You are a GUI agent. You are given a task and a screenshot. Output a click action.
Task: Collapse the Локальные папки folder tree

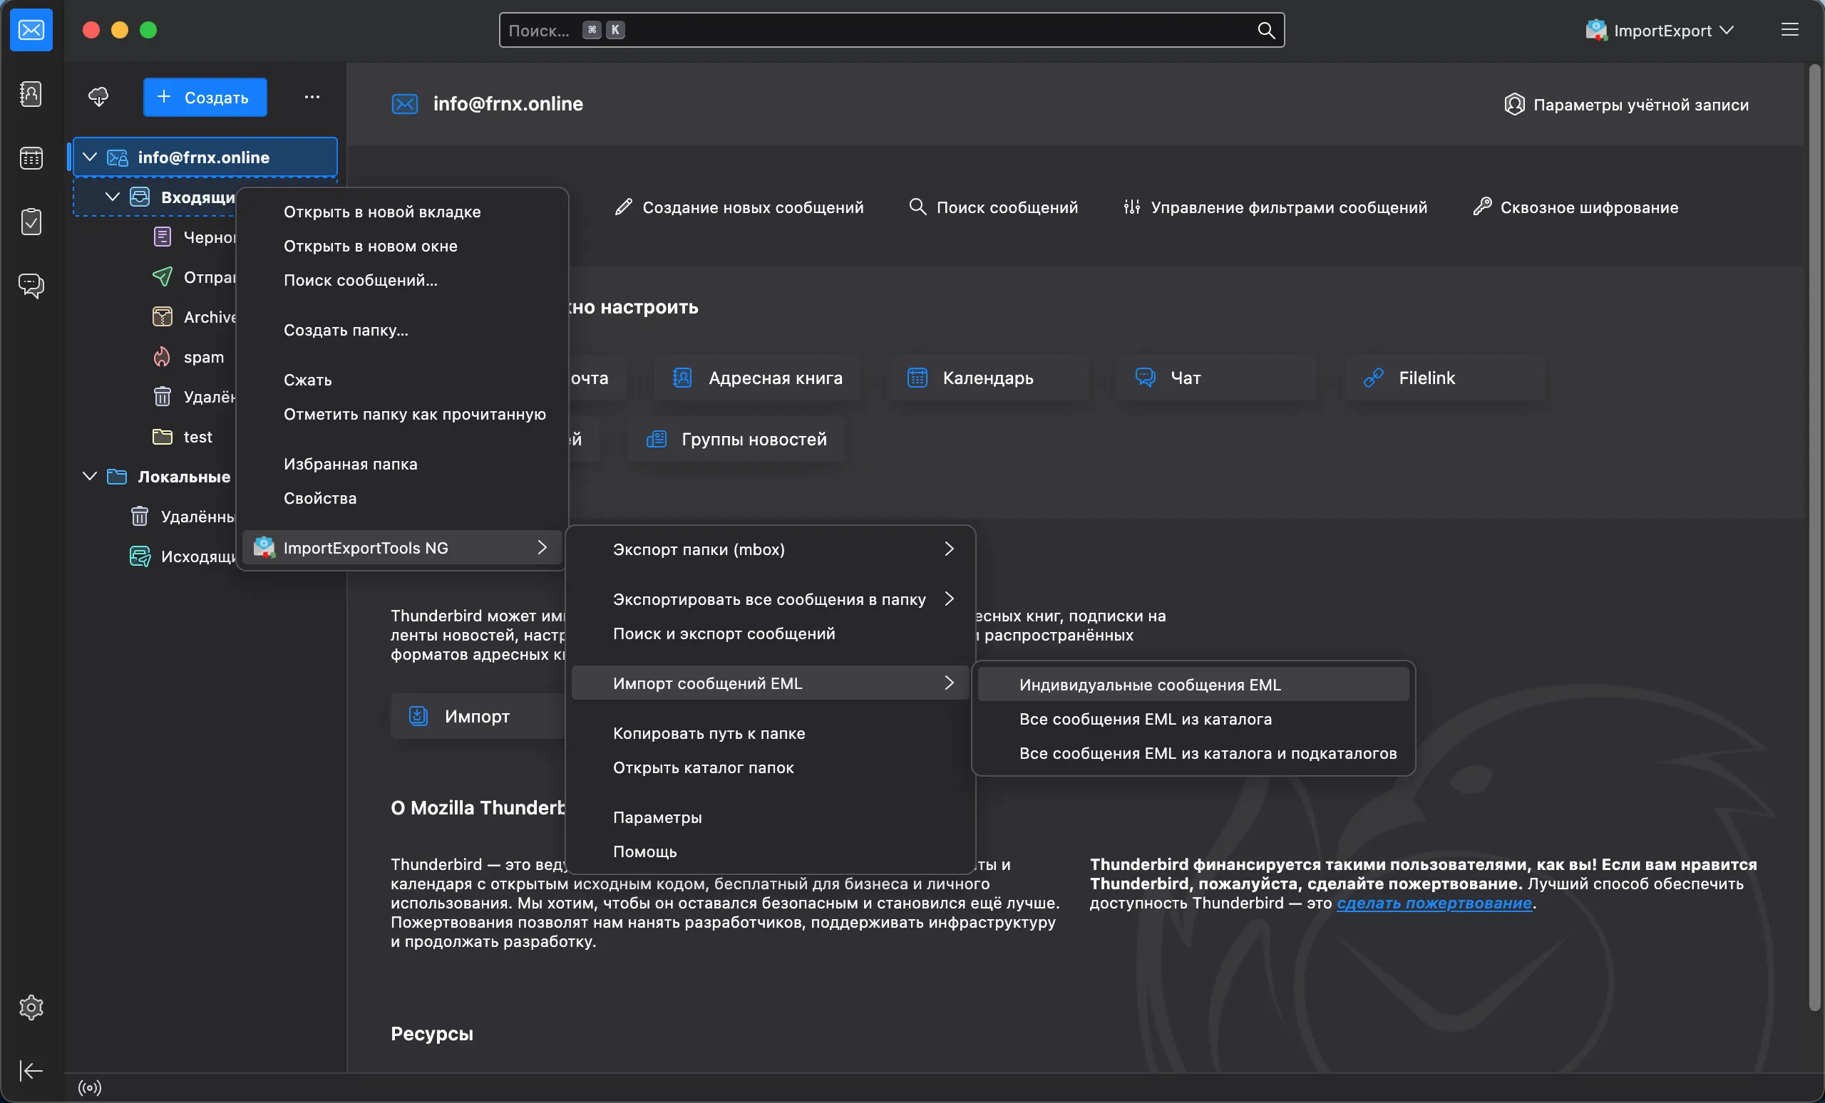point(90,476)
